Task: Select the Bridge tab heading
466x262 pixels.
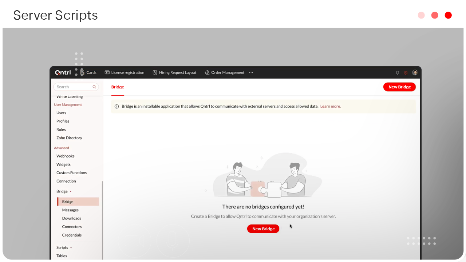Action: tap(118, 87)
